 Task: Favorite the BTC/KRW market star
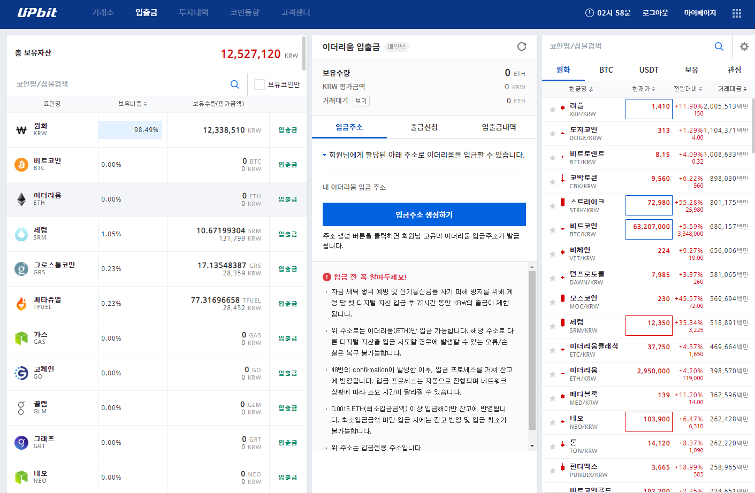pyautogui.click(x=553, y=230)
